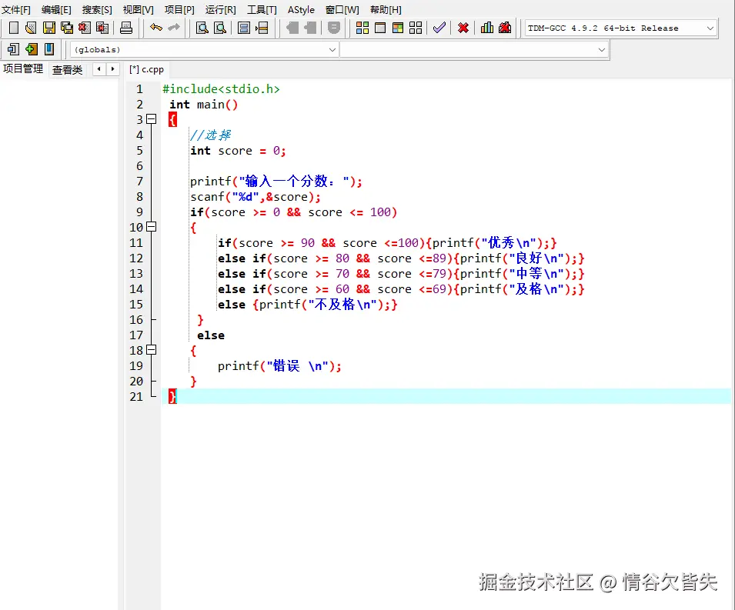Screen dimensions: 735x610
Task: Click the line printing "中等"
Action: pos(401,274)
